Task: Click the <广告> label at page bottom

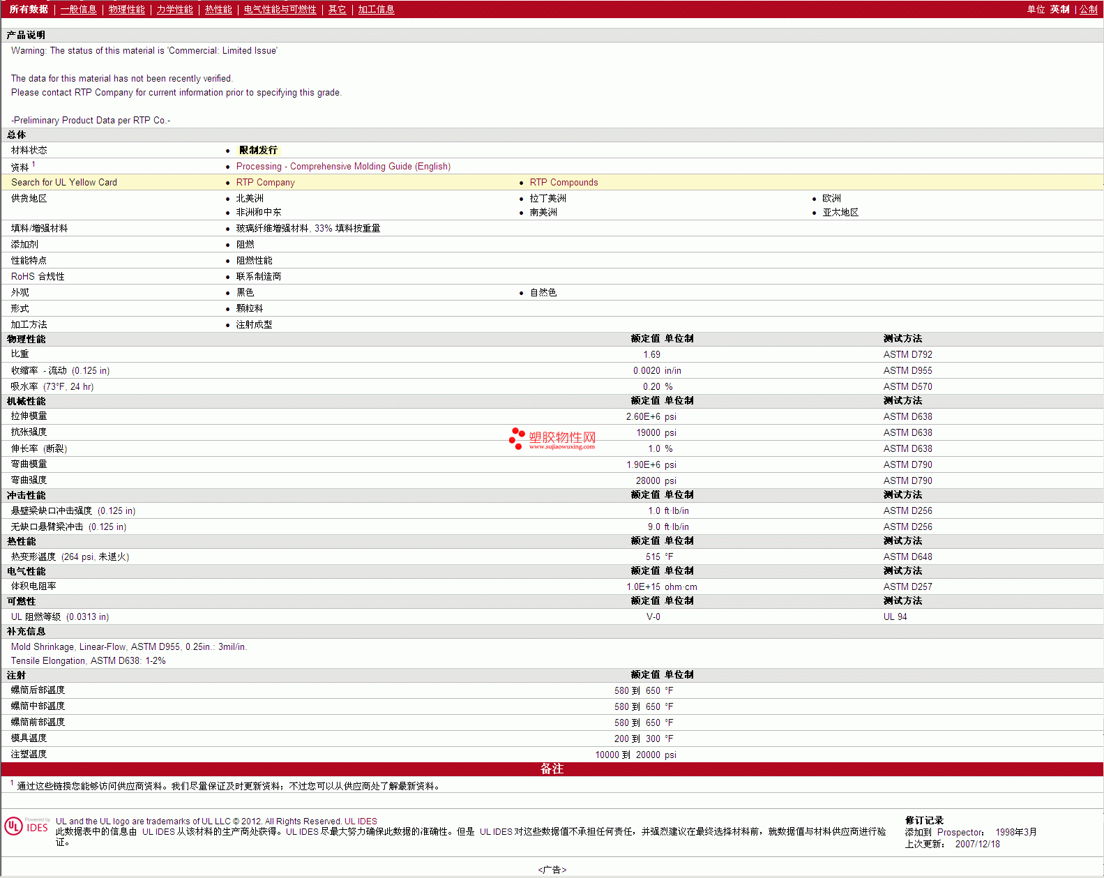Action: click(x=552, y=870)
